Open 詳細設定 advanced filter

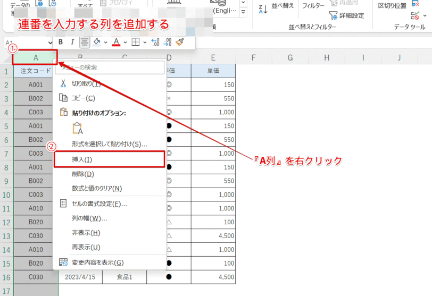click(x=346, y=15)
